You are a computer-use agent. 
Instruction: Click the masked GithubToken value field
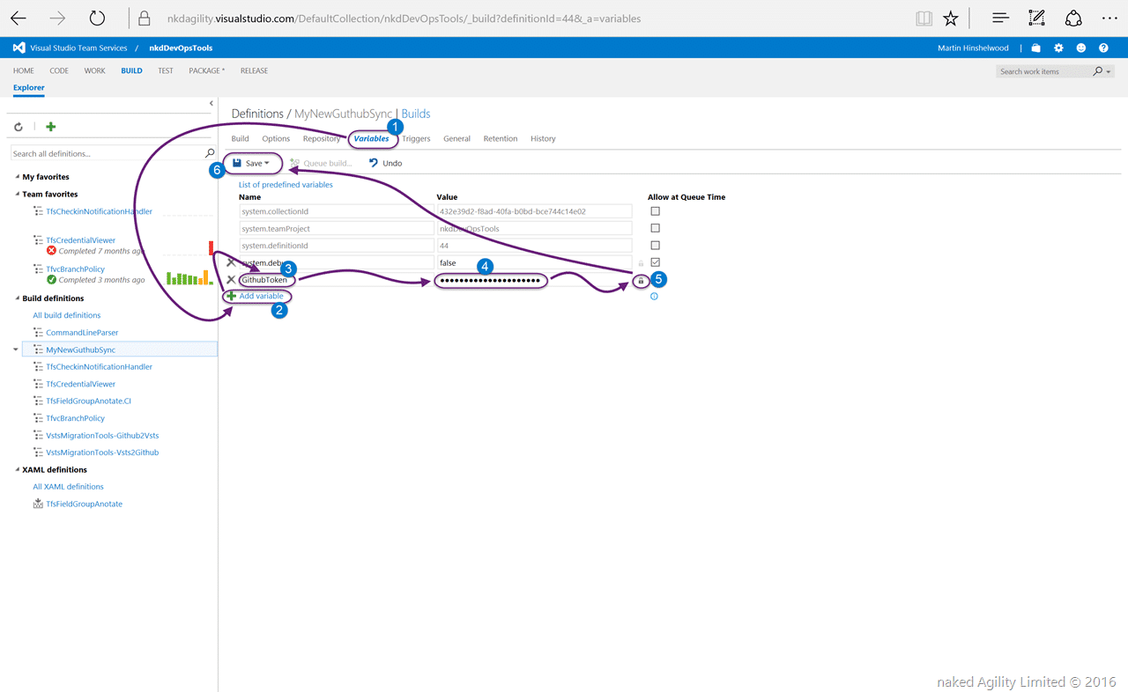pos(534,280)
